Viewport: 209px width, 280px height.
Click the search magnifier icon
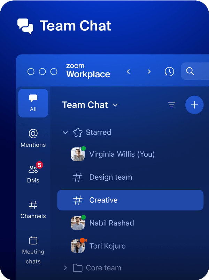pos(190,71)
